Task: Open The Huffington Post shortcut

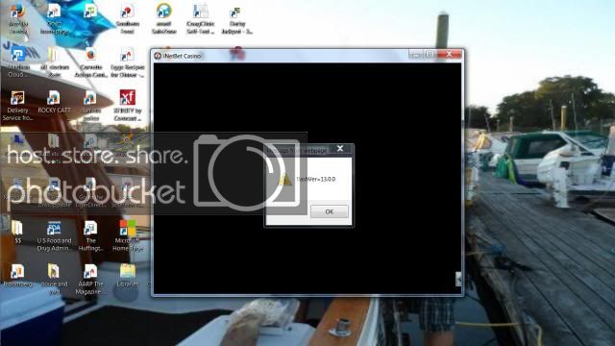Action: tap(90, 236)
